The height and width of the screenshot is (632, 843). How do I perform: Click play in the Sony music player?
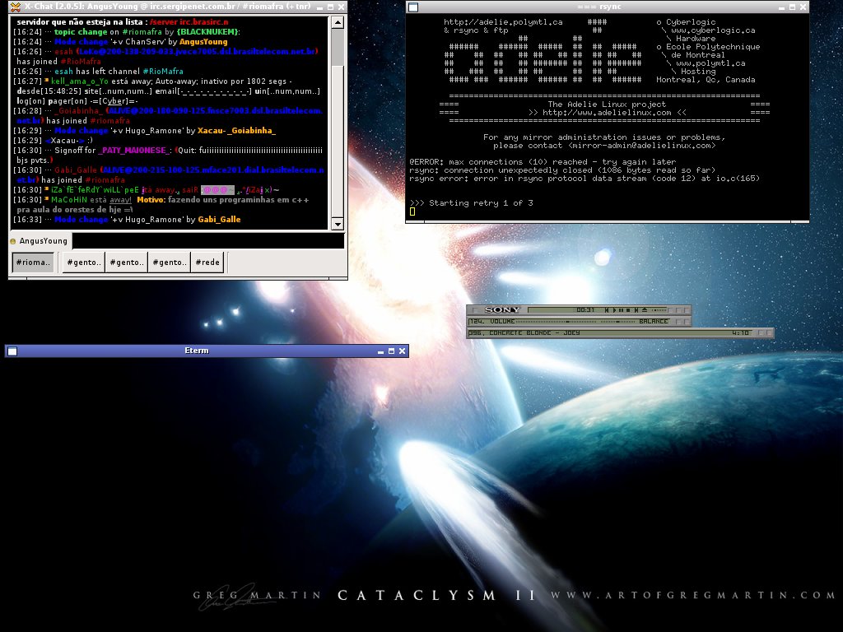614,310
